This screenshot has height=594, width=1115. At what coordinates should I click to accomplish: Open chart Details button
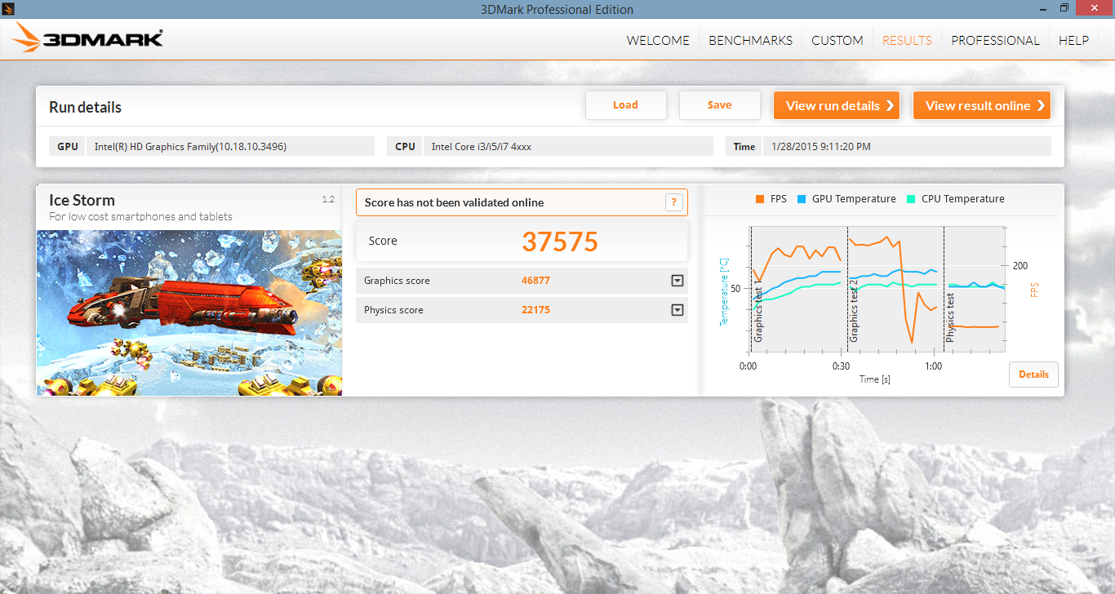(1033, 375)
